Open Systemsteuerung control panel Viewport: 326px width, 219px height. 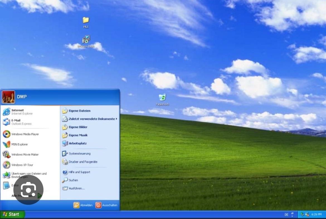pos(90,153)
